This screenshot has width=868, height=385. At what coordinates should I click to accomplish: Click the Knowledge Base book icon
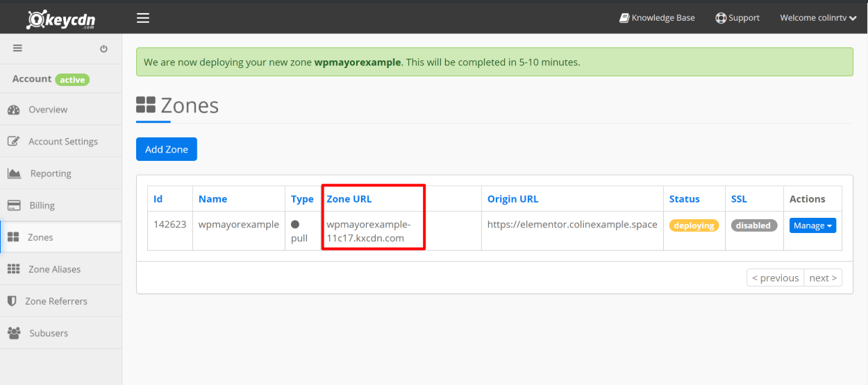point(624,18)
